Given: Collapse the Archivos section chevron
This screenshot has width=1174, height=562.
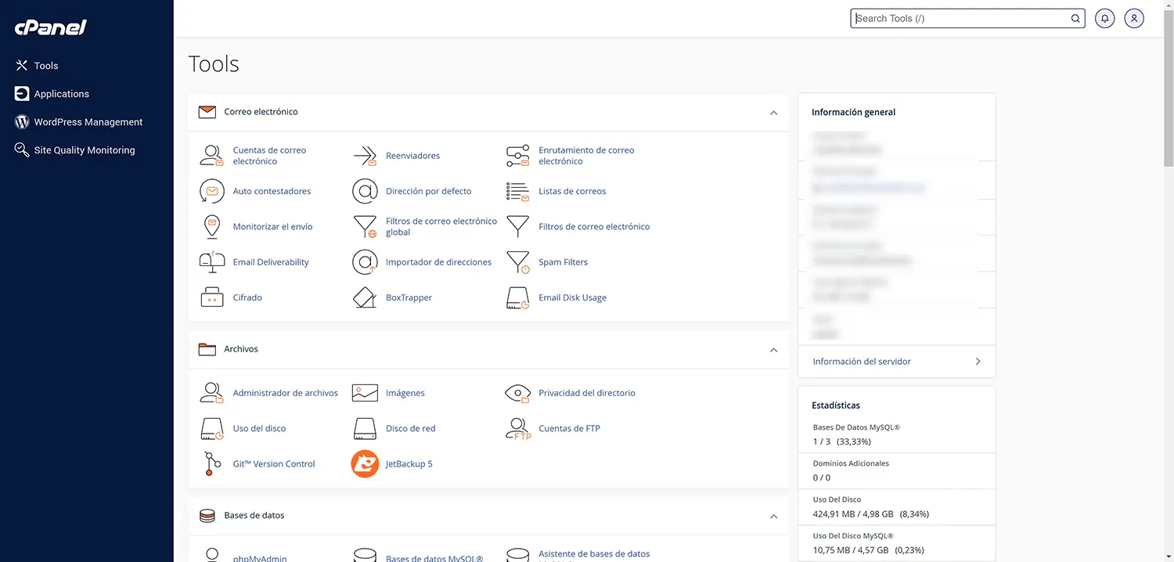Looking at the screenshot, I should point(773,350).
